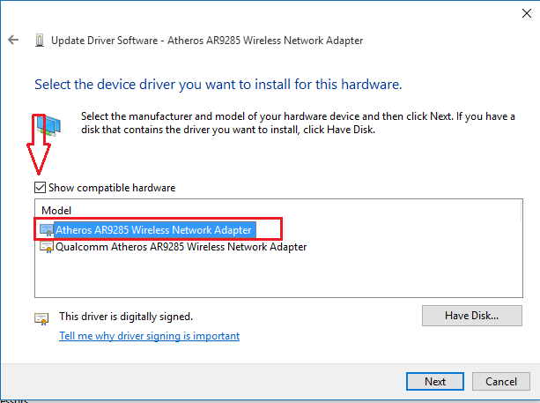Click the Qualcomm Atheros driver's signed icon

pyautogui.click(x=47, y=248)
